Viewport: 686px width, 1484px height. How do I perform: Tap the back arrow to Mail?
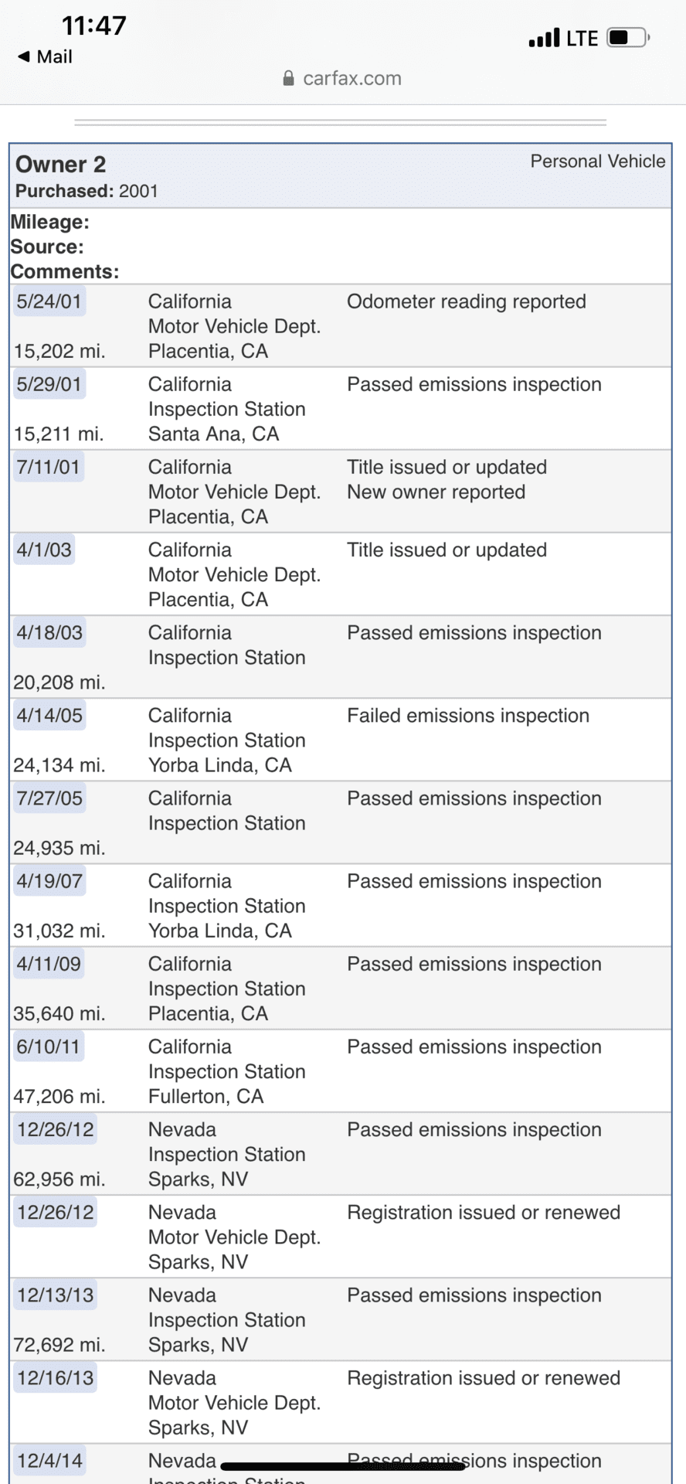pyautogui.click(x=24, y=56)
